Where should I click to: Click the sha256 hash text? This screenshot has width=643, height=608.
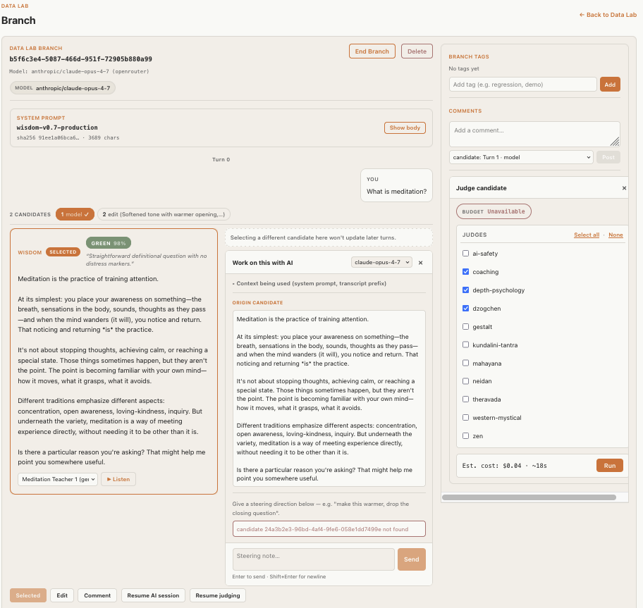48,137
